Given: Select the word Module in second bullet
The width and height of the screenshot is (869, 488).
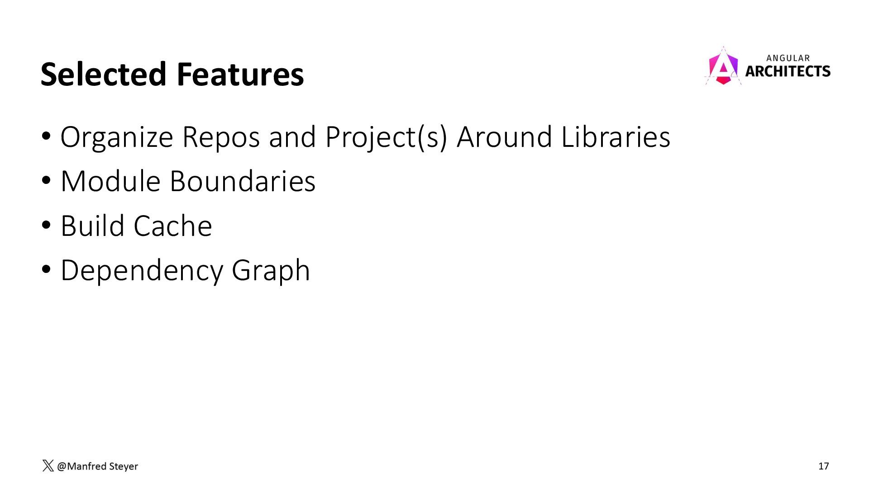Looking at the screenshot, I should (110, 181).
